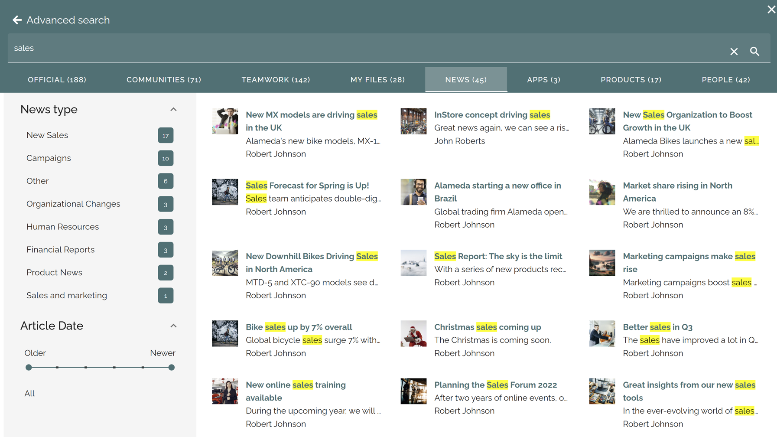Click the magnifier search icon
The height and width of the screenshot is (437, 777).
click(x=754, y=52)
